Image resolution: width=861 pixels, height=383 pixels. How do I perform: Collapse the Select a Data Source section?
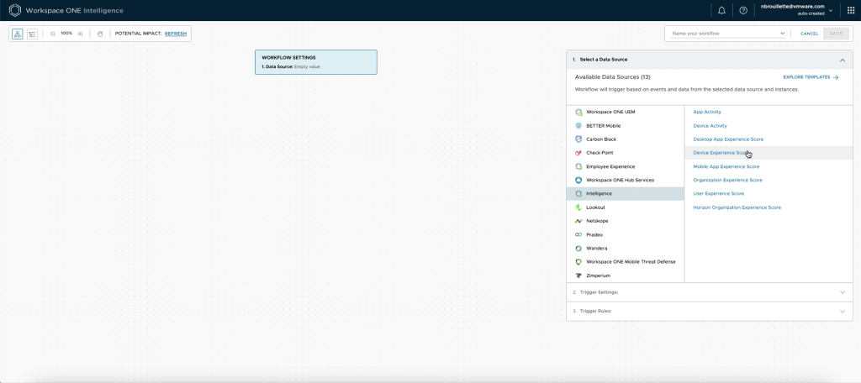coord(843,60)
